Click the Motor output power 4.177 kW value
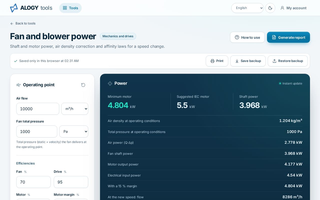 tap(293, 164)
